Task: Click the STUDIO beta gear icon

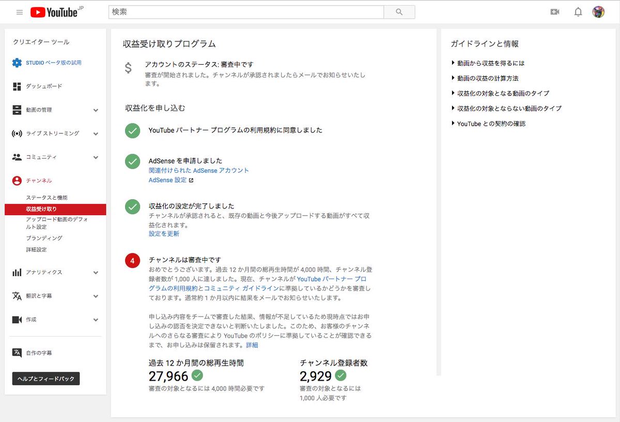Action: coord(17,63)
